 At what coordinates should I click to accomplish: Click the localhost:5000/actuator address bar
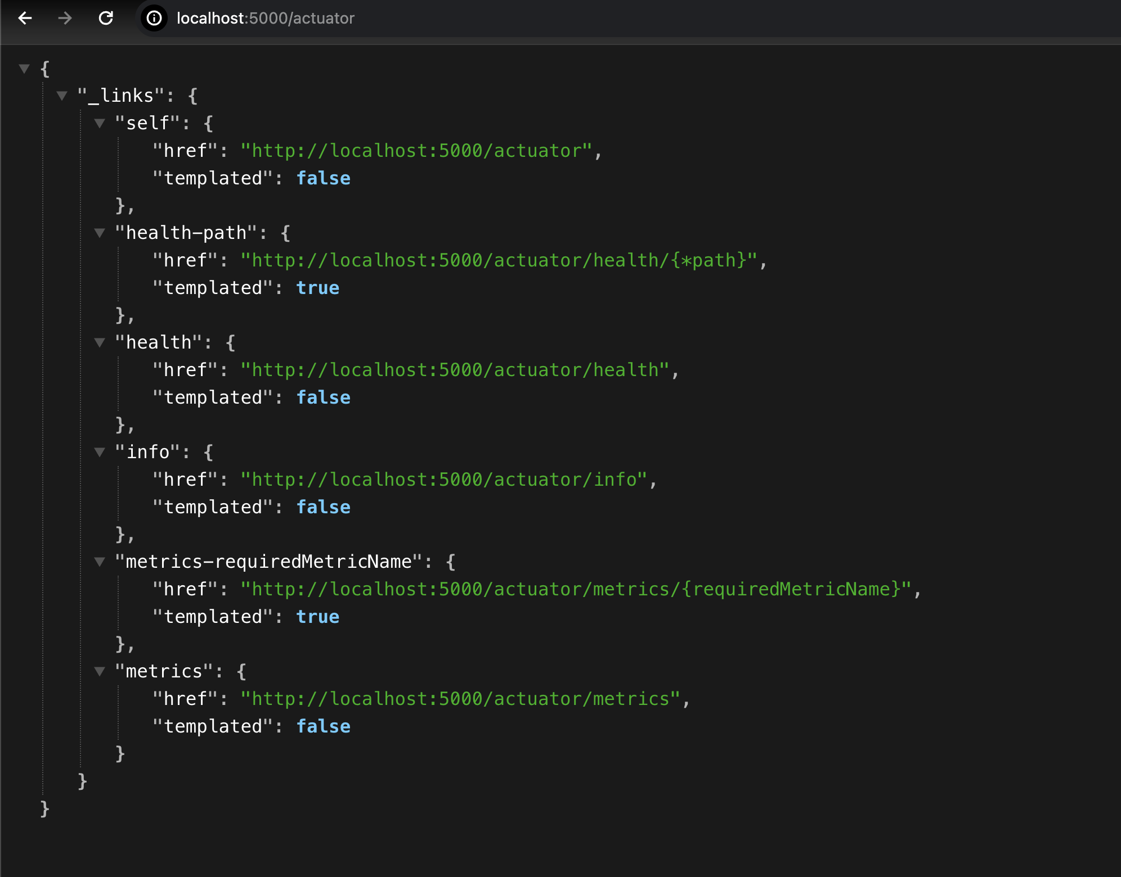point(265,19)
